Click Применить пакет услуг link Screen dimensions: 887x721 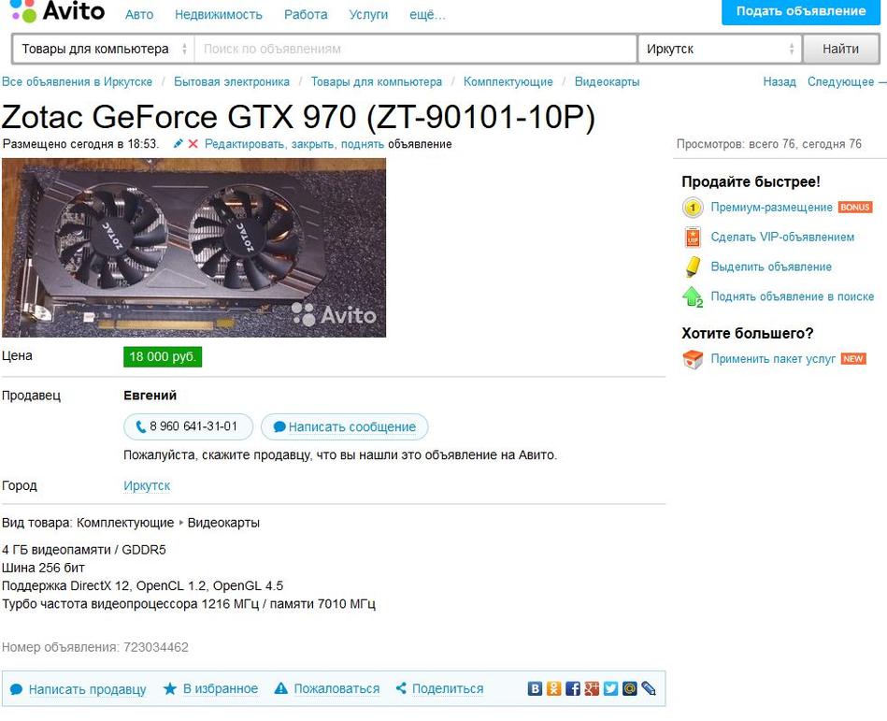(x=773, y=359)
